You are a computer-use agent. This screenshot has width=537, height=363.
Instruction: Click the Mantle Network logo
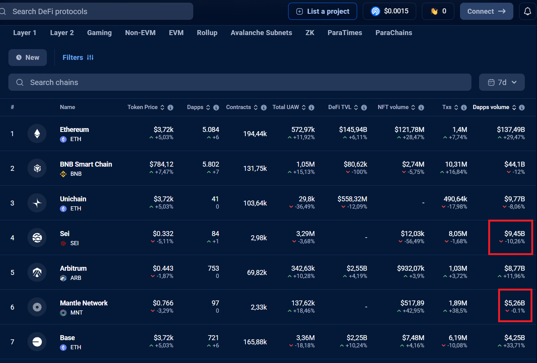[x=37, y=307]
